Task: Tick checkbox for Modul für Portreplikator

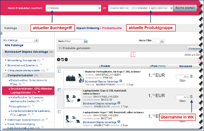Action: pyautogui.click(x=59, y=71)
